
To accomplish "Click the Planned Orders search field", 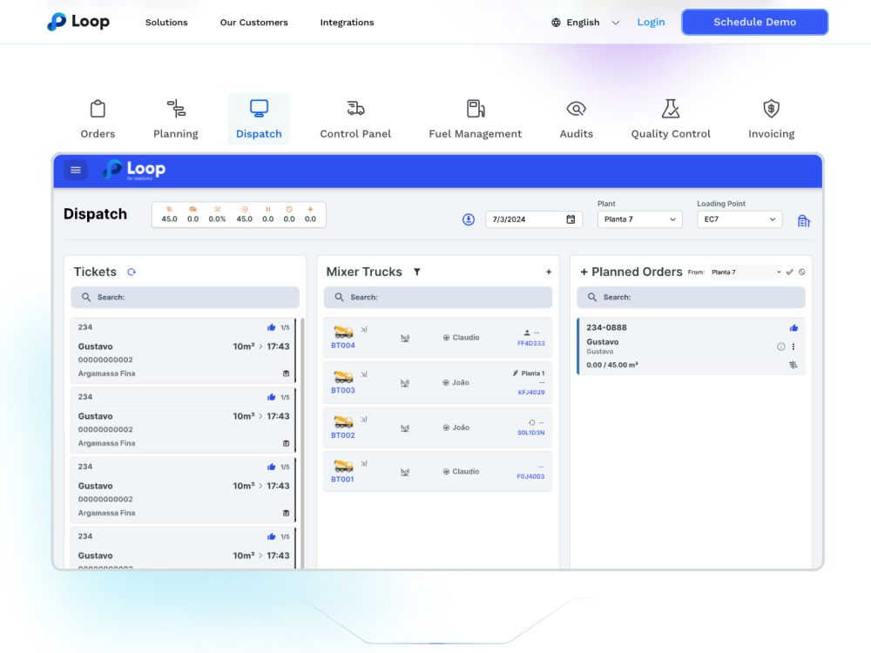I will point(691,297).
